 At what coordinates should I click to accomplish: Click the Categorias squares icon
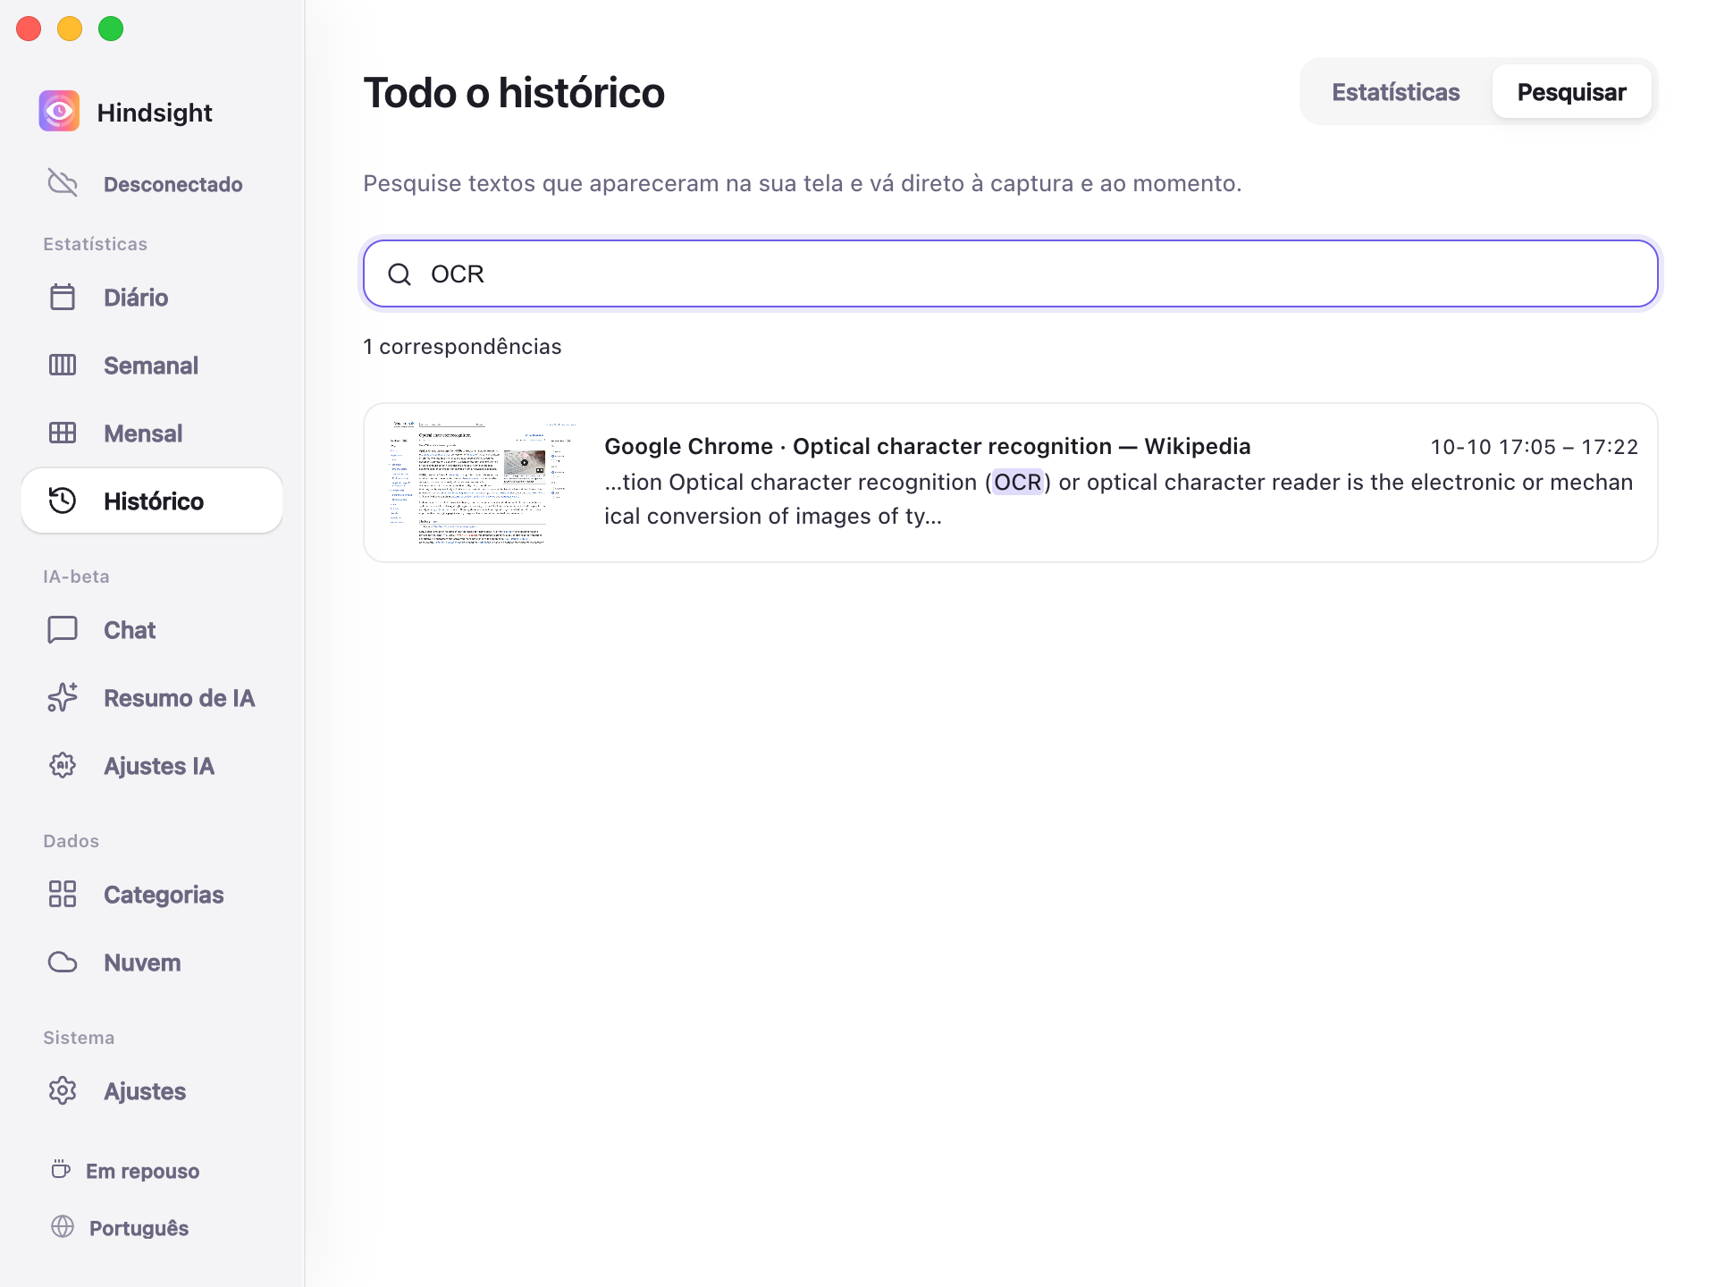pyautogui.click(x=63, y=894)
